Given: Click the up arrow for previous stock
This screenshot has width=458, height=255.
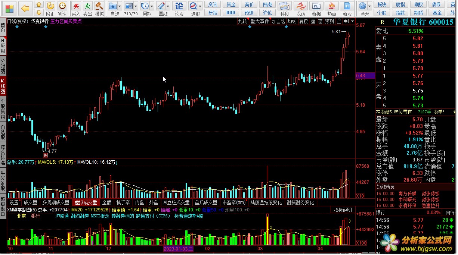Looking at the screenshot, I should 39,5.
